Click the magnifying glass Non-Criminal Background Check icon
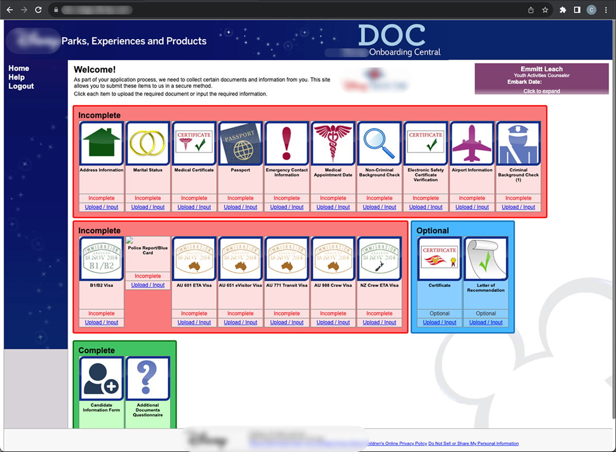The height and width of the screenshot is (452, 616). point(380,144)
